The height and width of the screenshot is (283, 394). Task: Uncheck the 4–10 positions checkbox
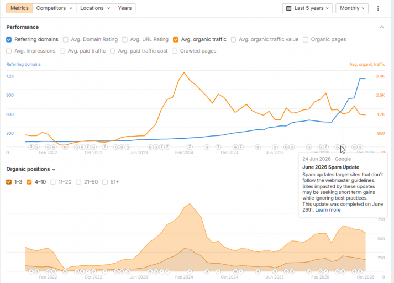pyautogui.click(x=29, y=182)
